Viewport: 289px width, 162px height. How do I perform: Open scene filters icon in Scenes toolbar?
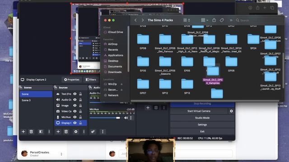[41, 131]
